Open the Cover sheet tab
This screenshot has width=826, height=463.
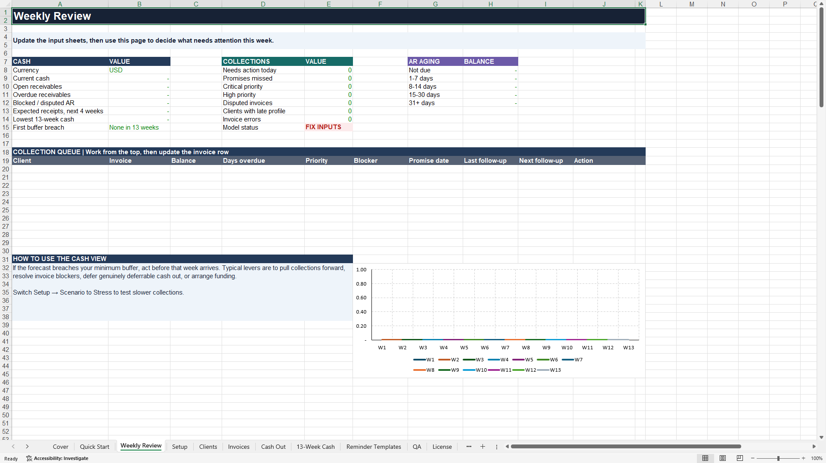click(61, 447)
